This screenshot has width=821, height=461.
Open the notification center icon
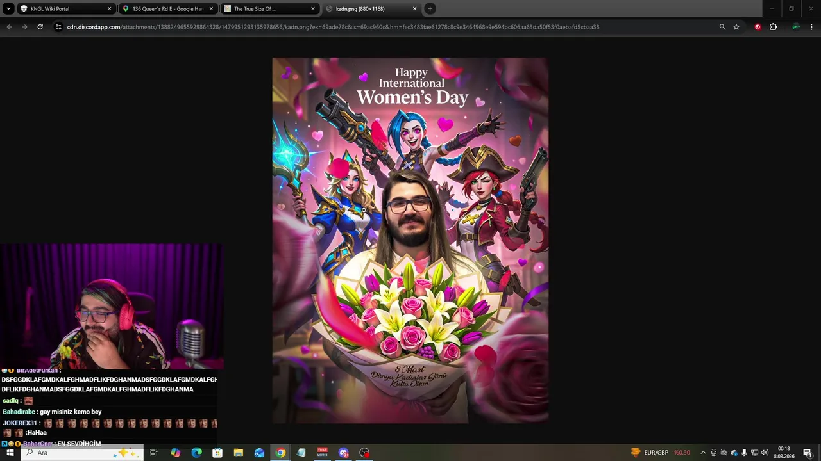click(808, 453)
